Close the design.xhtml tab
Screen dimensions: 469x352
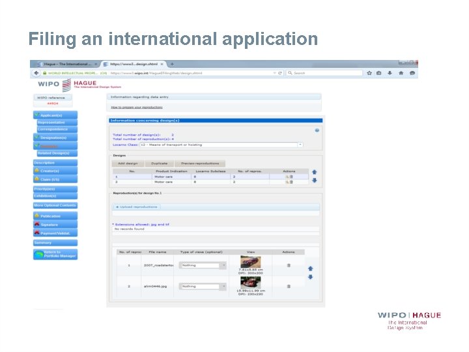162,64
